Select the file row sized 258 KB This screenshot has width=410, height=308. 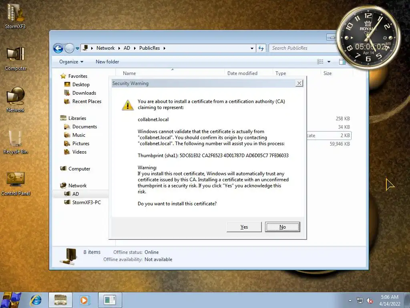coord(329,119)
